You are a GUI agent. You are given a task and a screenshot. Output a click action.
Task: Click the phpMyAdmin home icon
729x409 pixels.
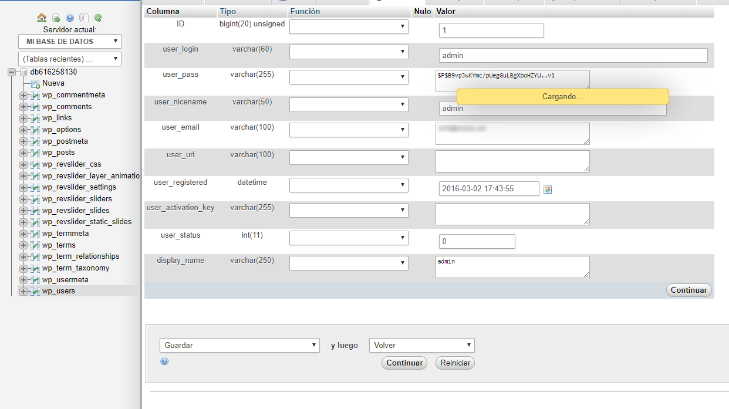tap(41, 18)
